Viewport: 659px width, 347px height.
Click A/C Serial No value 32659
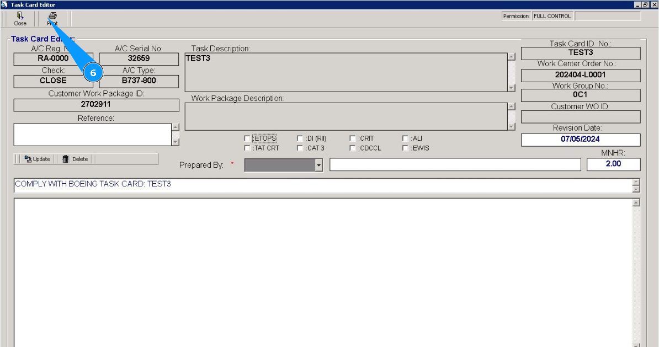click(x=139, y=59)
